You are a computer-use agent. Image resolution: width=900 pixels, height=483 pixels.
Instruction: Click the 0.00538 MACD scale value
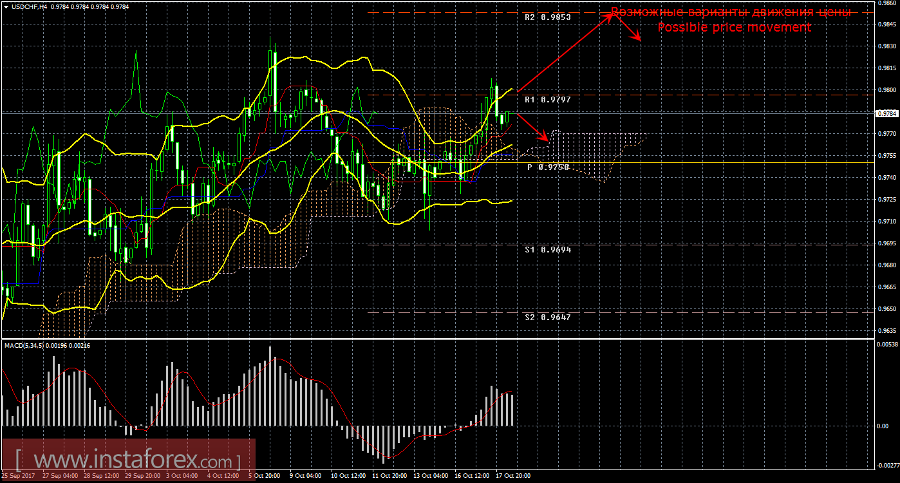[x=888, y=344]
